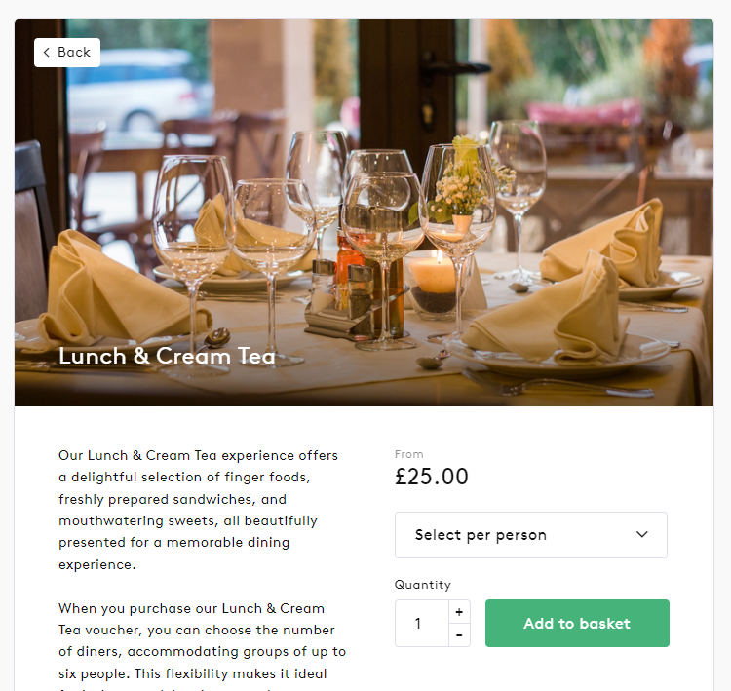Open the Select per person dropdown
731x691 pixels.
[x=530, y=535]
